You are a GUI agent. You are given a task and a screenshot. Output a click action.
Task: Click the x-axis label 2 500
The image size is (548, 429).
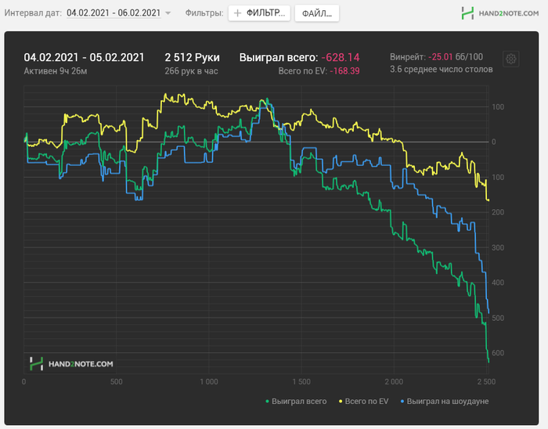coord(486,382)
